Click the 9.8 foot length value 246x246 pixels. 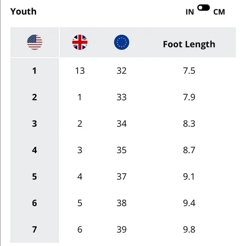[x=189, y=229]
